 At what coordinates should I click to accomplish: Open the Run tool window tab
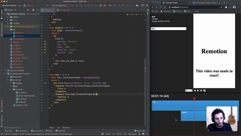(9, 131)
